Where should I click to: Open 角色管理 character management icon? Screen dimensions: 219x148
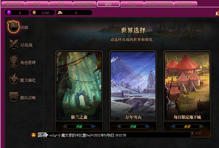[13, 62]
